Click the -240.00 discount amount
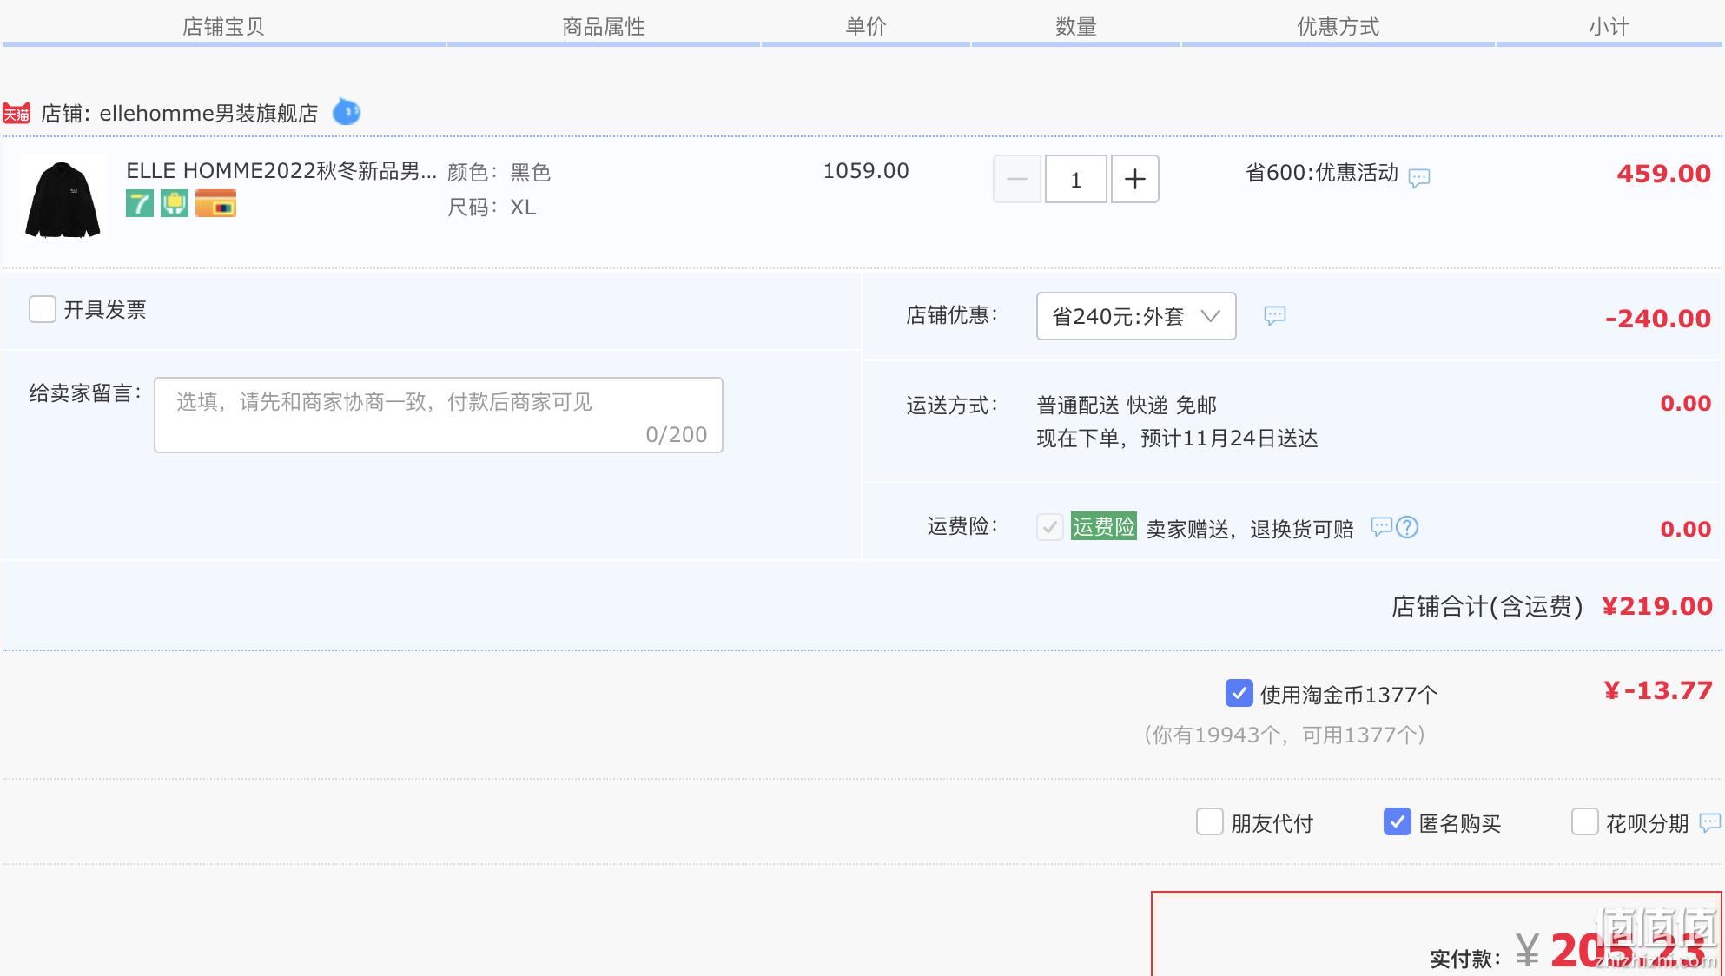1725x976 pixels. 1658,319
